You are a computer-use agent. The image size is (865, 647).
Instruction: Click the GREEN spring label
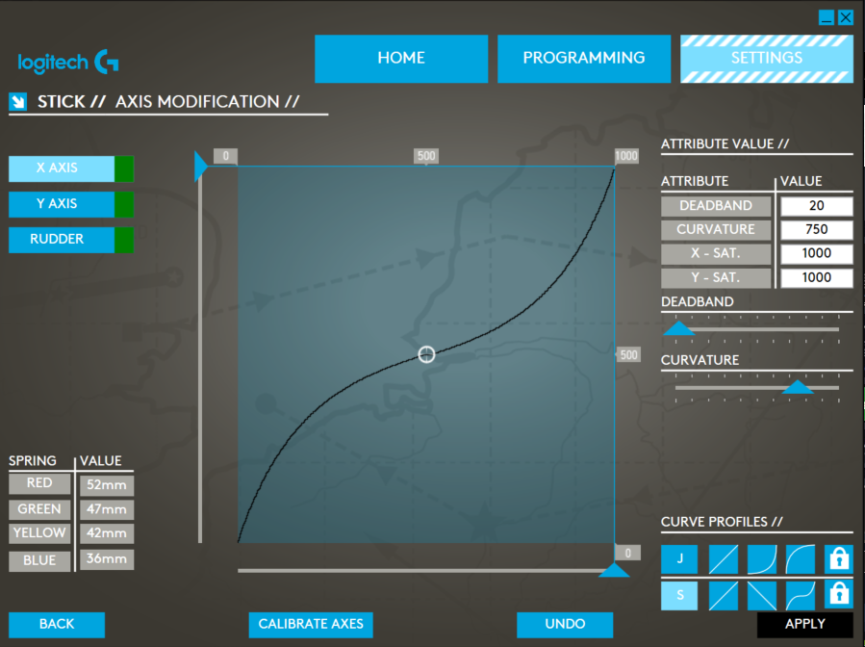click(x=39, y=509)
